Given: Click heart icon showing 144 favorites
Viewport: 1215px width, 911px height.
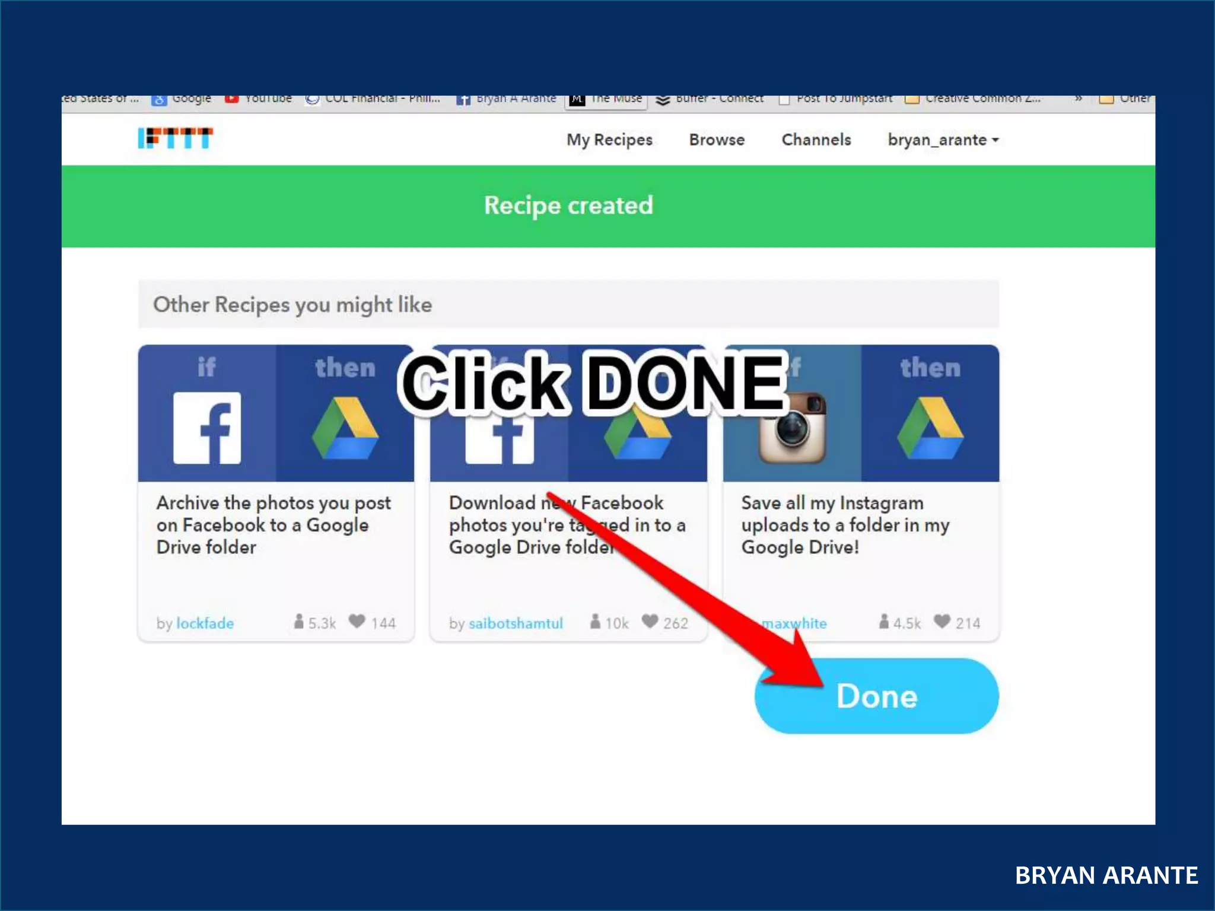Looking at the screenshot, I should 357,622.
